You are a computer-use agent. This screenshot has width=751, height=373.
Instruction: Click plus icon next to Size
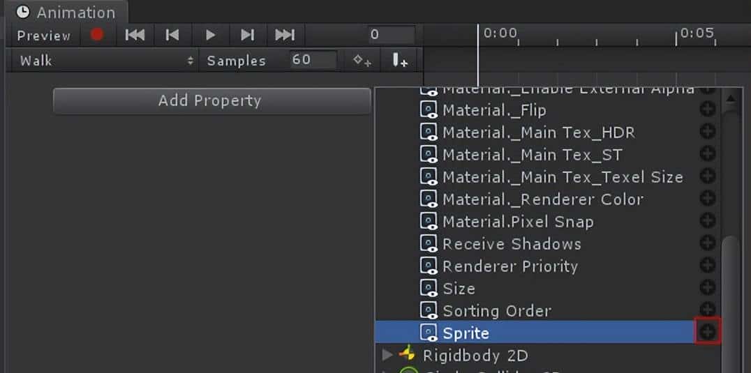(708, 288)
